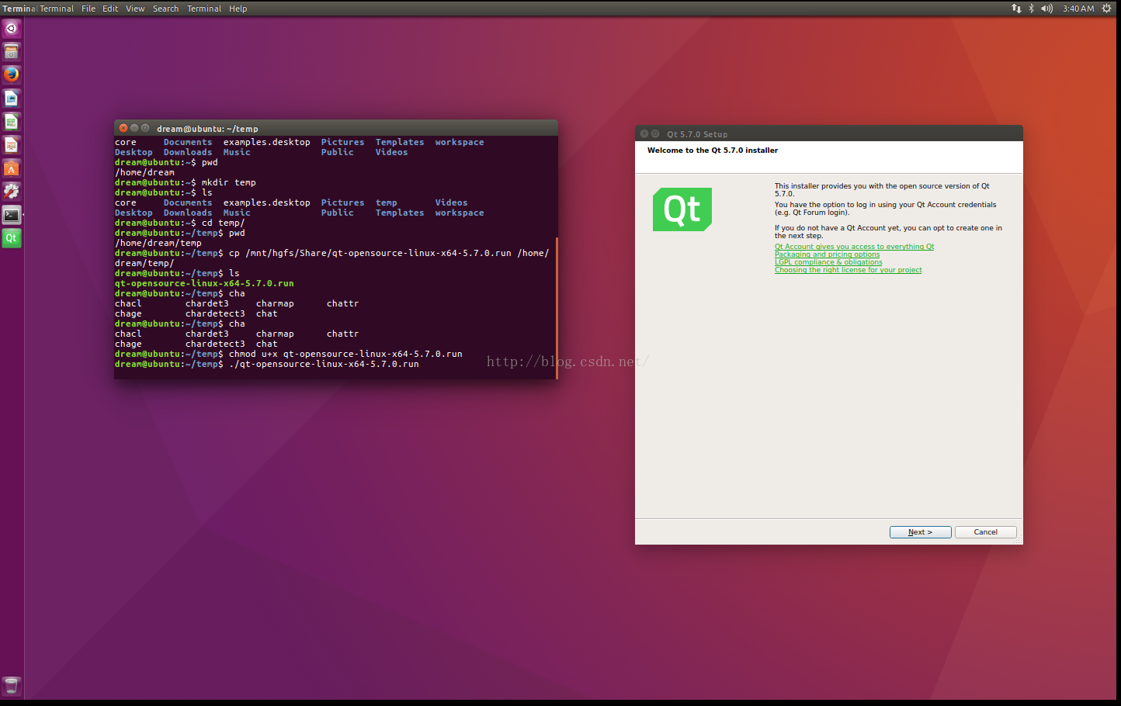Switch to Terminal via the dock icon
Viewport: 1121px width, 706px height.
tap(12, 215)
